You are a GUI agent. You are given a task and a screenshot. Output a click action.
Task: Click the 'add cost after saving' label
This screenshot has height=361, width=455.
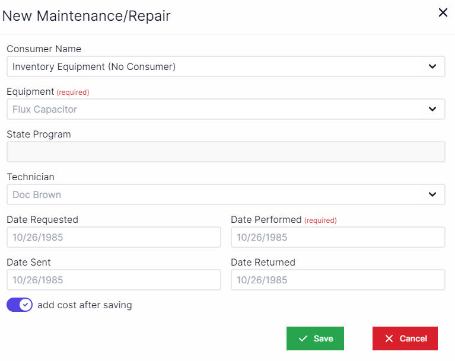[x=84, y=305]
